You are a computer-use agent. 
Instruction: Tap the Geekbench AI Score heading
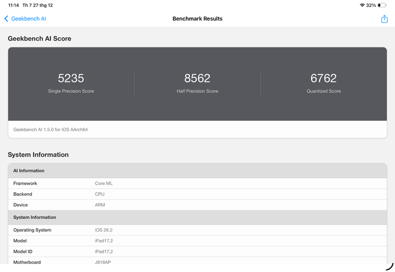pyautogui.click(x=39, y=38)
